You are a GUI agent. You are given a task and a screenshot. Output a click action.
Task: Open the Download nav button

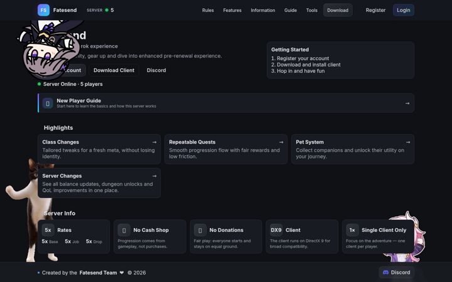(x=338, y=10)
